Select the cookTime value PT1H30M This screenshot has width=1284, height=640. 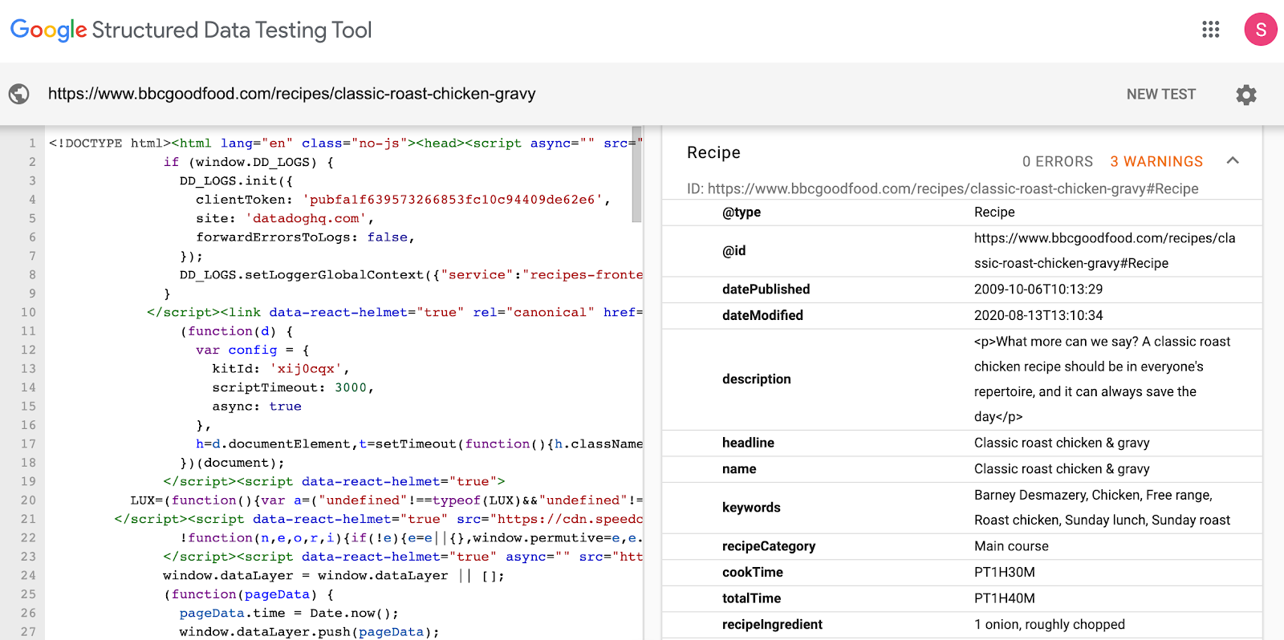(1004, 572)
